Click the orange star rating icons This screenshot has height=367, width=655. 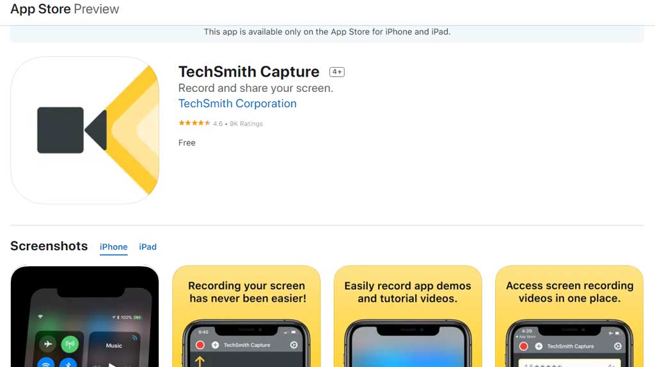(194, 123)
